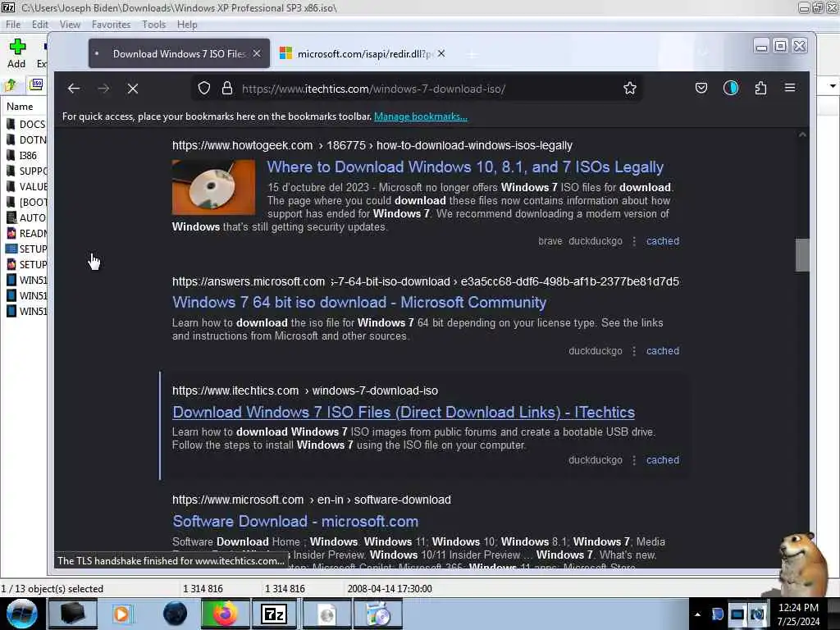Select the AUTO file row in 7-Zip

coord(25,217)
